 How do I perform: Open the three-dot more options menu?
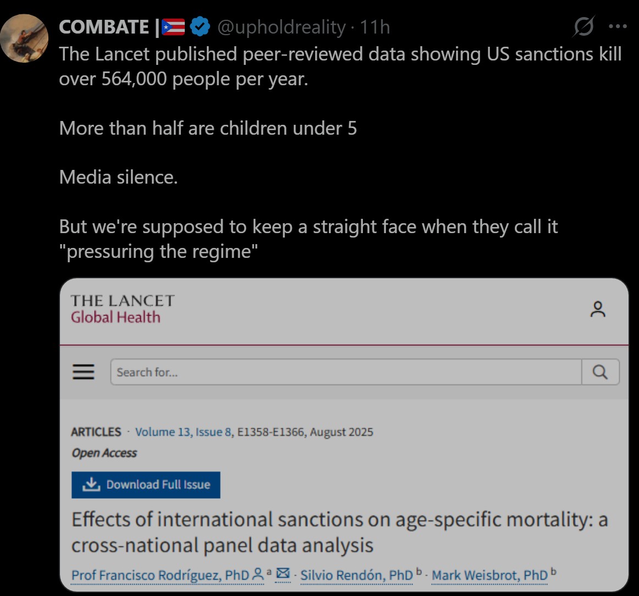pyautogui.click(x=618, y=26)
